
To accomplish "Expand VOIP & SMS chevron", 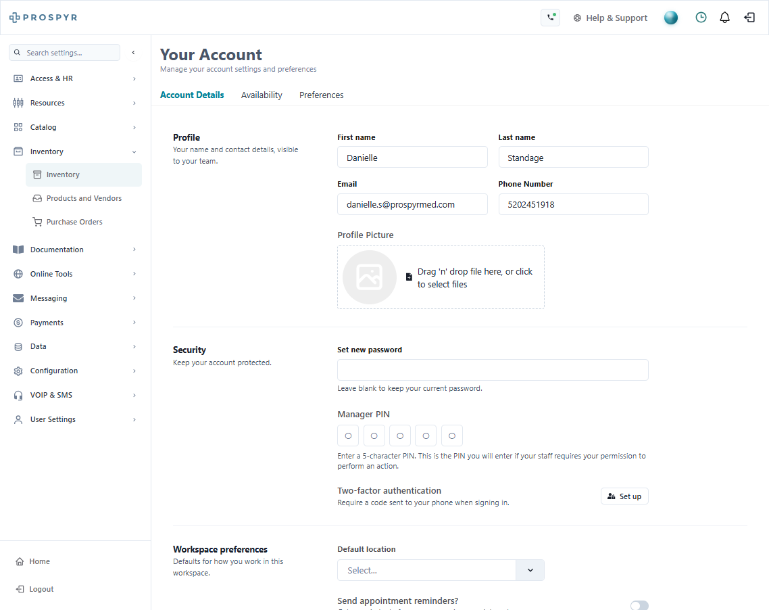I will click(134, 395).
